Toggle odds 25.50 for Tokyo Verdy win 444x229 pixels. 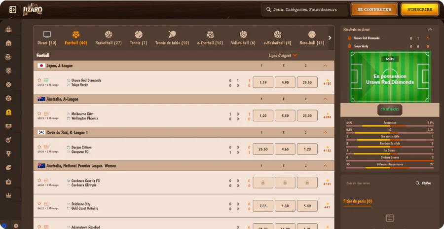click(307, 82)
